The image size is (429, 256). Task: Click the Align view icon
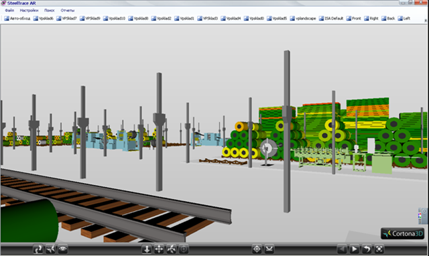(269, 249)
